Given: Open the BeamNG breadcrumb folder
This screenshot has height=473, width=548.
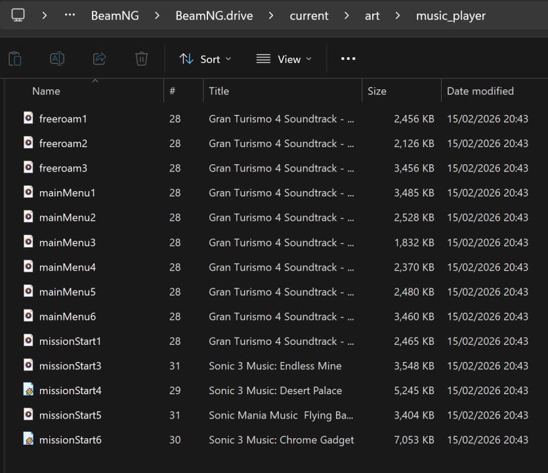Looking at the screenshot, I should tap(115, 16).
